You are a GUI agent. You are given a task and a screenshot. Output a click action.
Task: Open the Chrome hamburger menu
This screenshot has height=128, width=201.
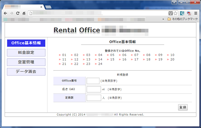[x=196, y=13]
